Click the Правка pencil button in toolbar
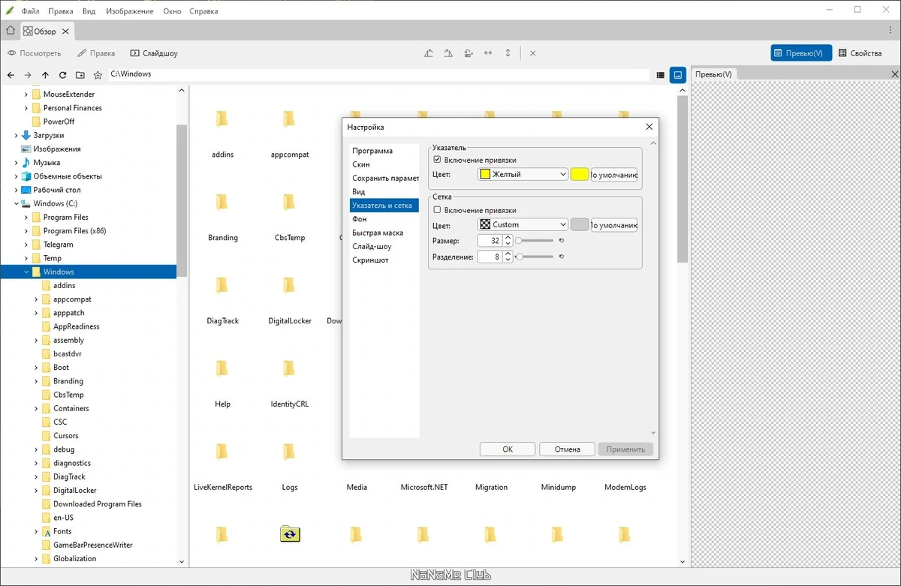 click(96, 53)
